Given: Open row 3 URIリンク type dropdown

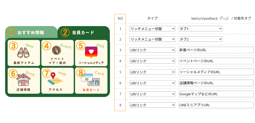Looking at the screenshot, I should (152, 50).
